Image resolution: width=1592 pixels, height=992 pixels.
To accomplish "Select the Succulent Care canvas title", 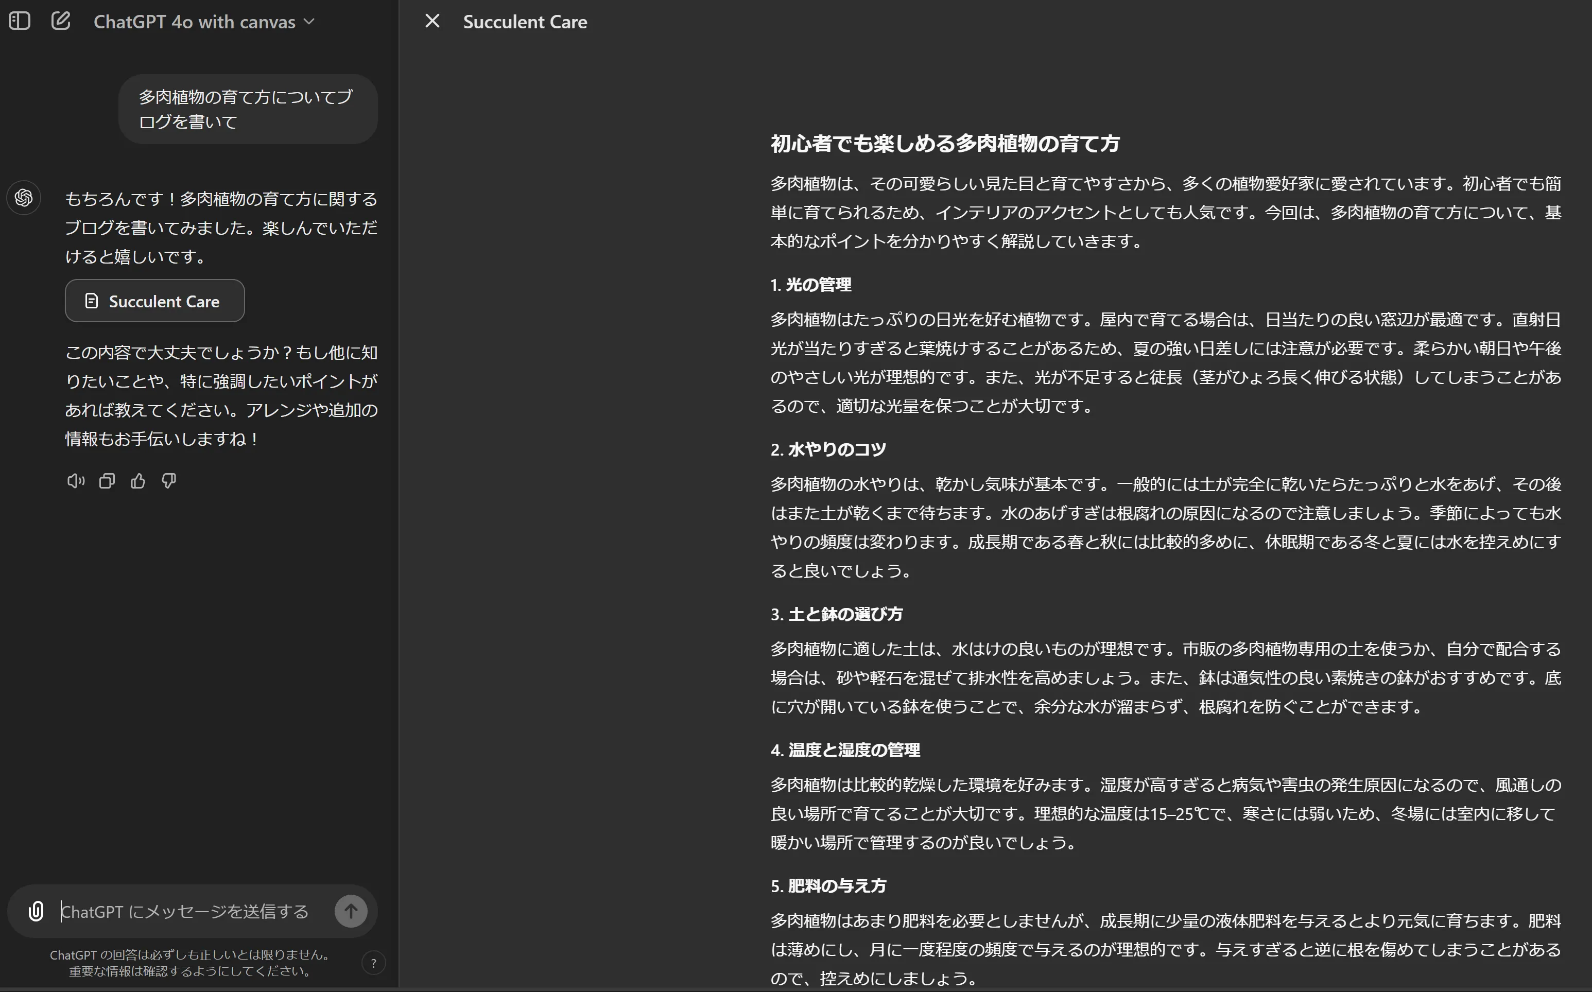I will 526,22.
